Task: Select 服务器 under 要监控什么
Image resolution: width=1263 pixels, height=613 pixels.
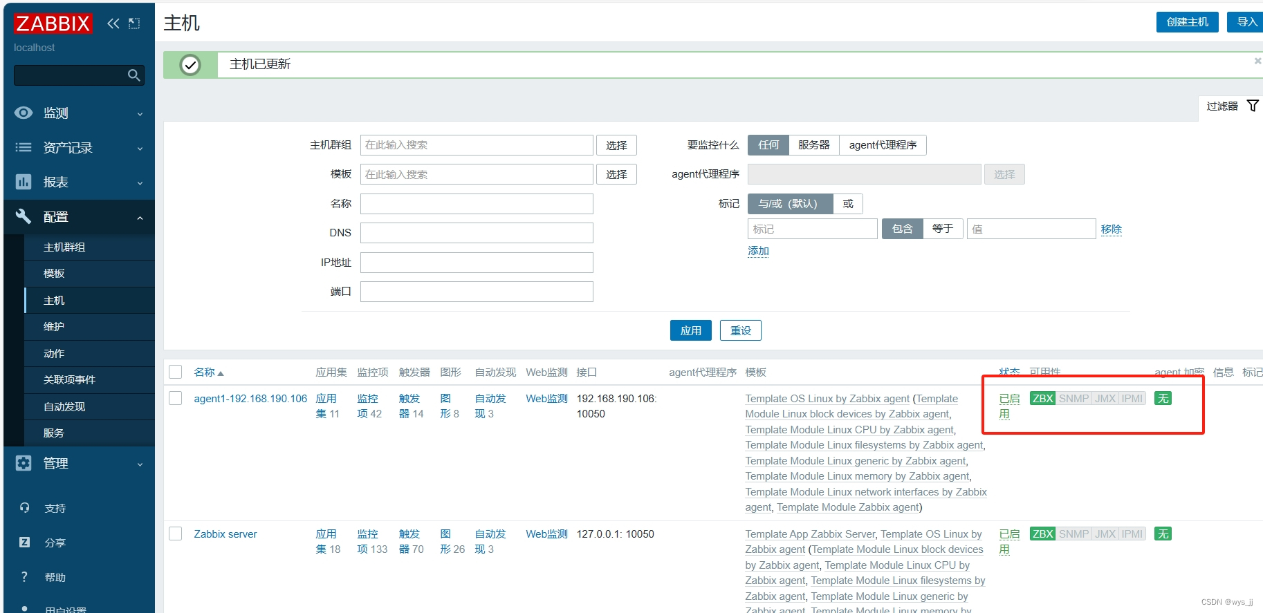Action: [x=814, y=145]
